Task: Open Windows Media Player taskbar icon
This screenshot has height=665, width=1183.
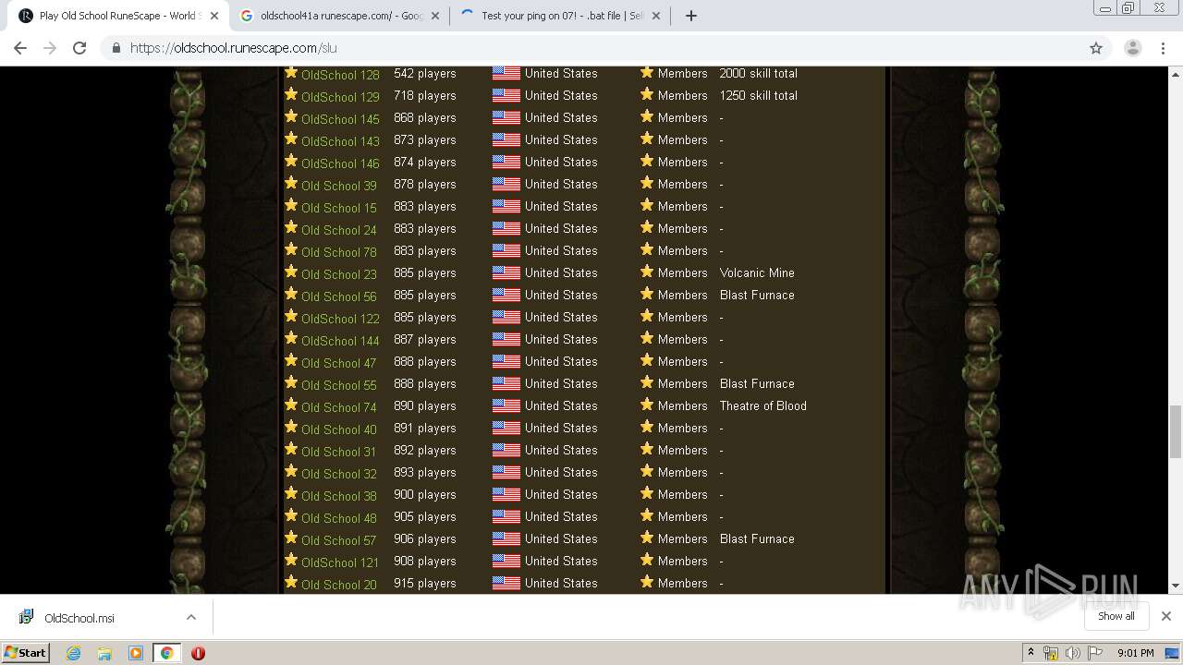Action: [x=136, y=653]
